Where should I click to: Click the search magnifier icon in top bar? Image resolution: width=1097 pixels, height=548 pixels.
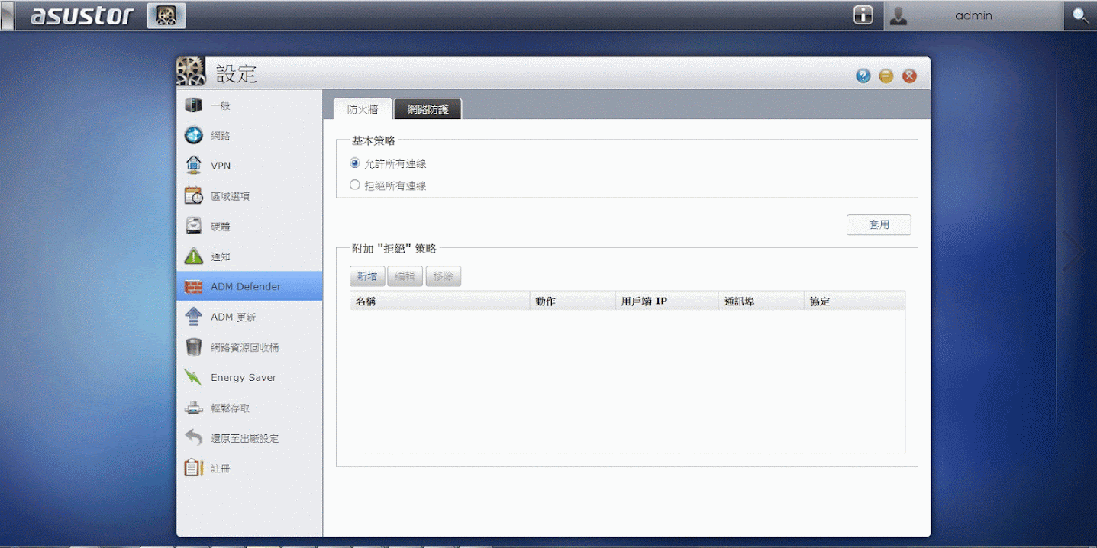click(x=1081, y=15)
